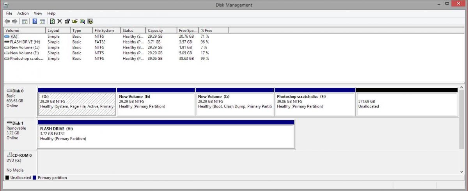Click the Removable label under Disk 1
Image resolution: width=468 pixels, height=191 pixels.
16,128
